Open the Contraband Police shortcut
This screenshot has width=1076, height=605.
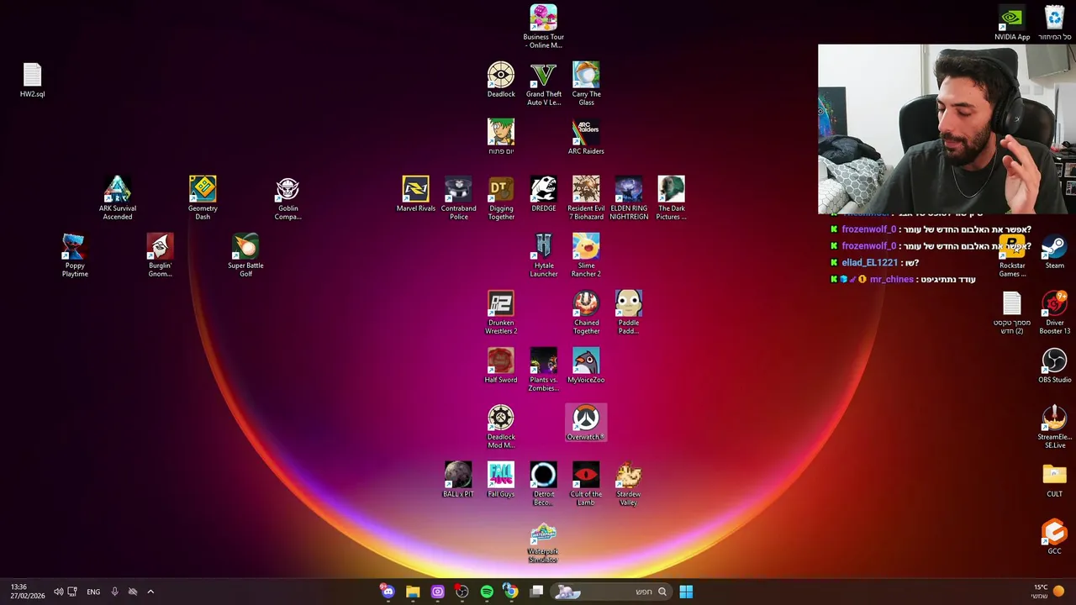click(458, 197)
